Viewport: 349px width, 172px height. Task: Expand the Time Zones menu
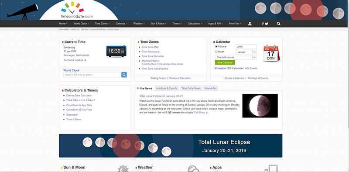point(102,24)
